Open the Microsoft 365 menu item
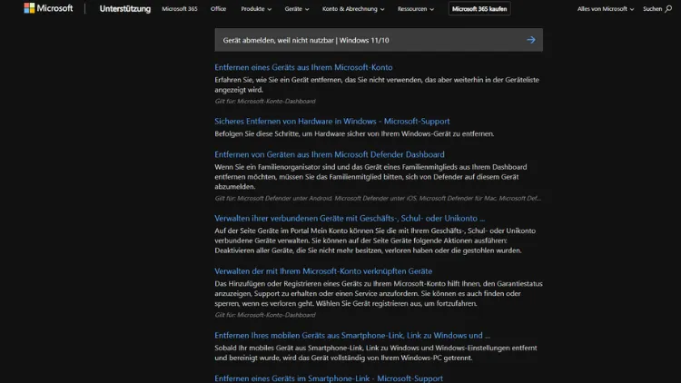The width and height of the screenshot is (681, 383). tap(180, 9)
